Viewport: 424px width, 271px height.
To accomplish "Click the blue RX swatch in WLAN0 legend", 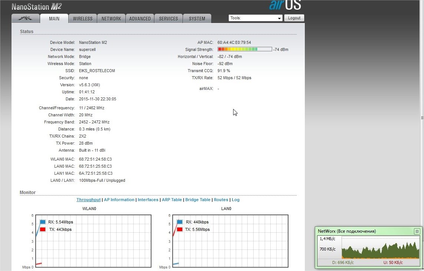I will click(x=43, y=222).
